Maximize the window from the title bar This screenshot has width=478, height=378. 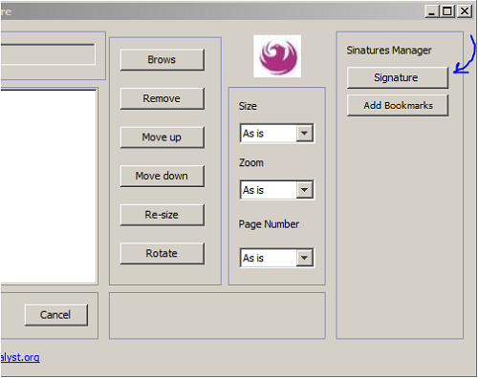coord(447,11)
